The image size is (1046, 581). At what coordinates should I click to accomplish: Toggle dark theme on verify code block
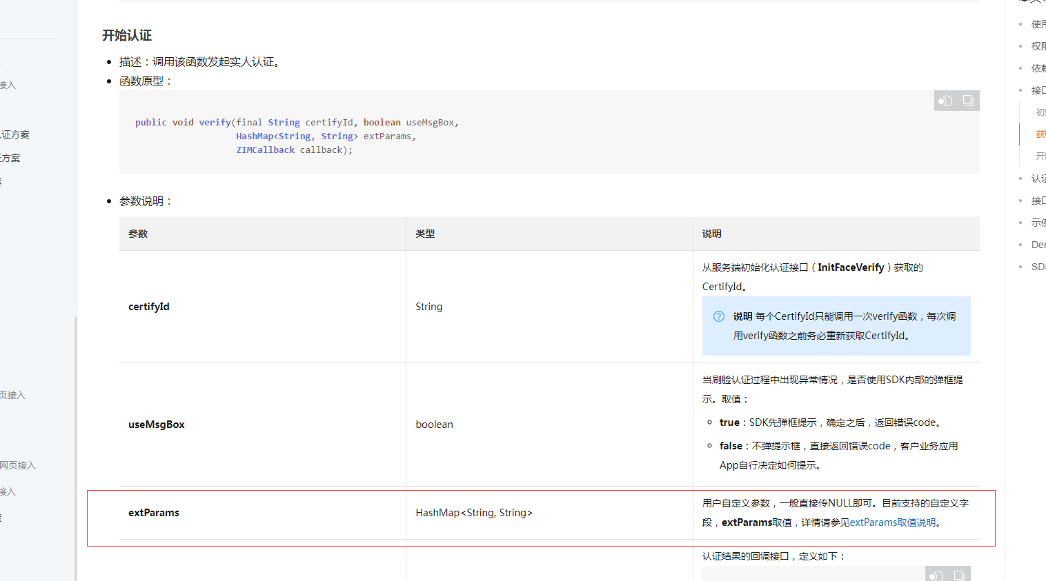point(945,101)
